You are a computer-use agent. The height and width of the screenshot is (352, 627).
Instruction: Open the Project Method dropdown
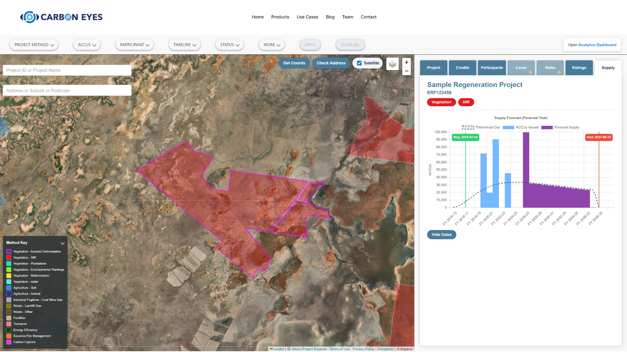(x=34, y=45)
